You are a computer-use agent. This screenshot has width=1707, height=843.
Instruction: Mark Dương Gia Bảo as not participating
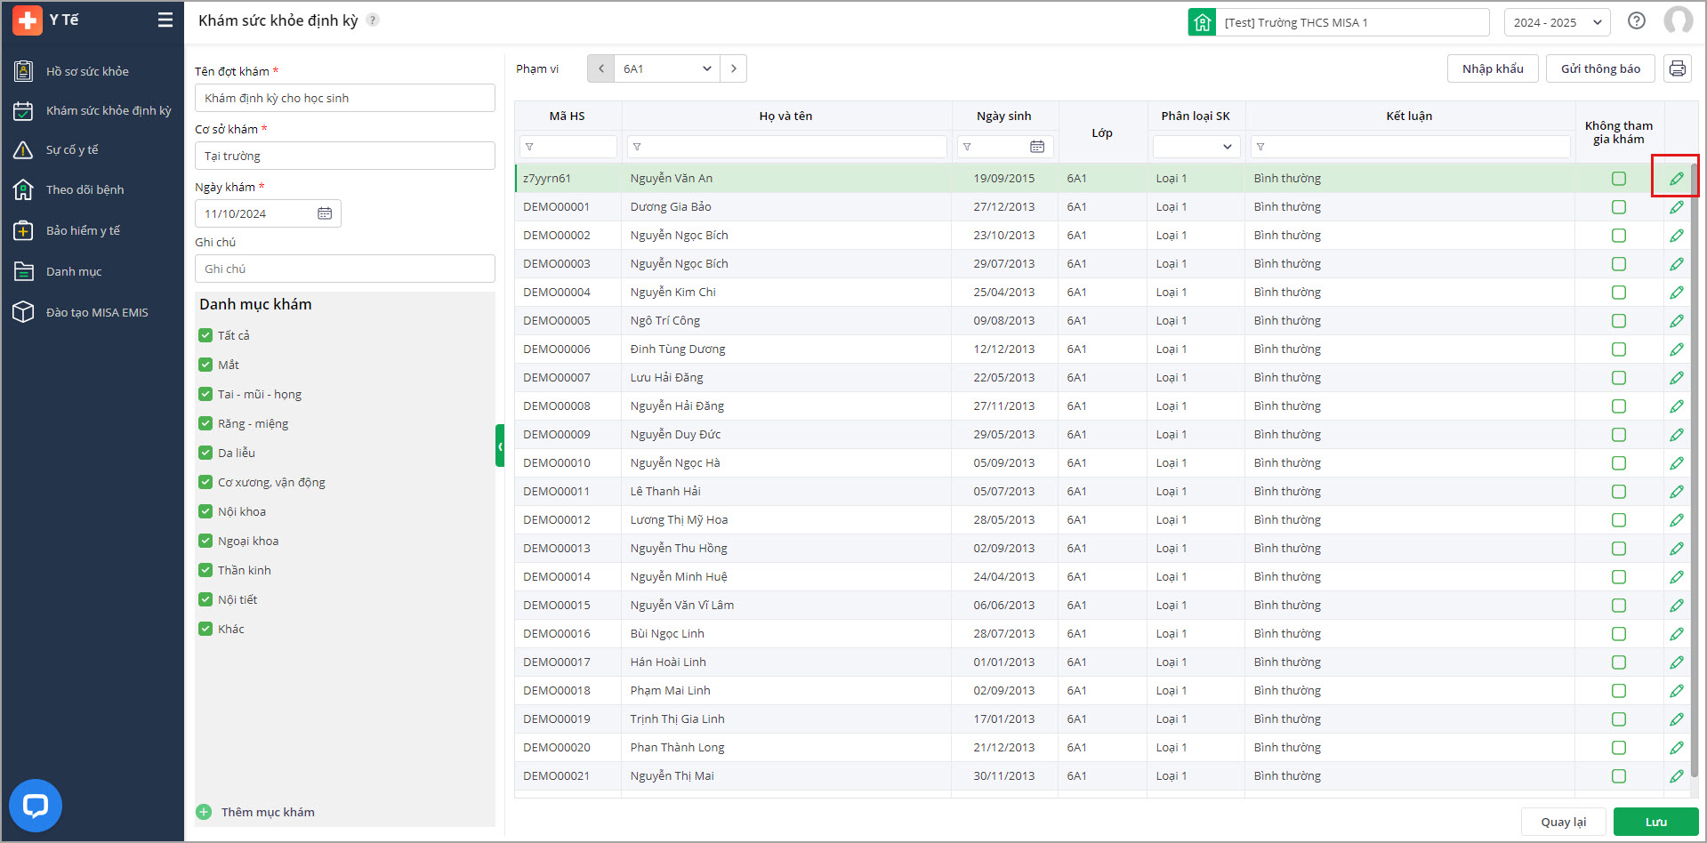coord(1618,207)
